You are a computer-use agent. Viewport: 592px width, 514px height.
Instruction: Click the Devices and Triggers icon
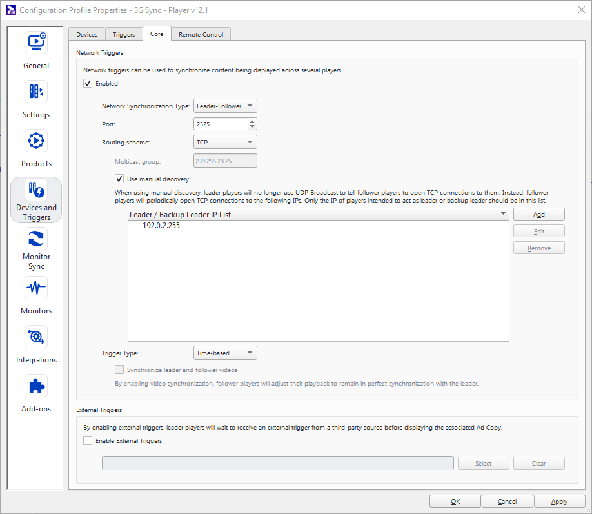(36, 190)
